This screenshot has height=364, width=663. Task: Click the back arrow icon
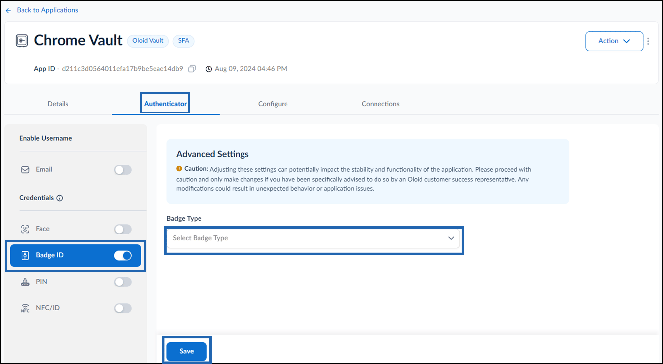[8, 11]
